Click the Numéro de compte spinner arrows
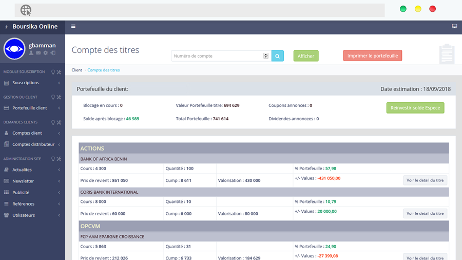Screen dimensions: 462x260 tap(266, 55)
